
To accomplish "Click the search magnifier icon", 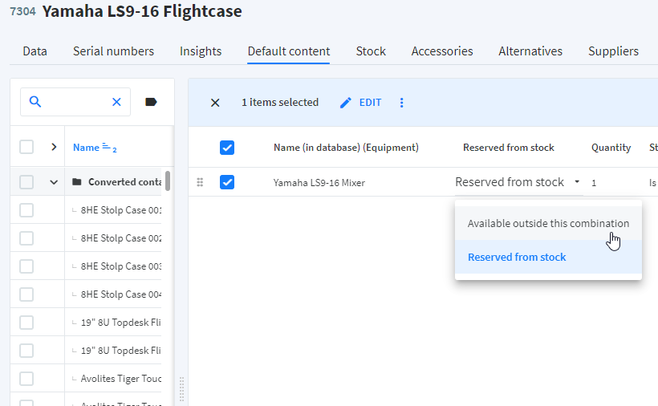I will (35, 101).
